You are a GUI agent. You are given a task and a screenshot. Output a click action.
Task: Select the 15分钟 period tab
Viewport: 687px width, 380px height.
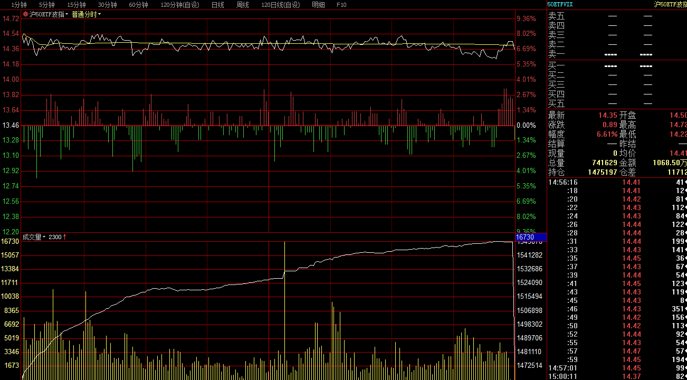(77, 5)
